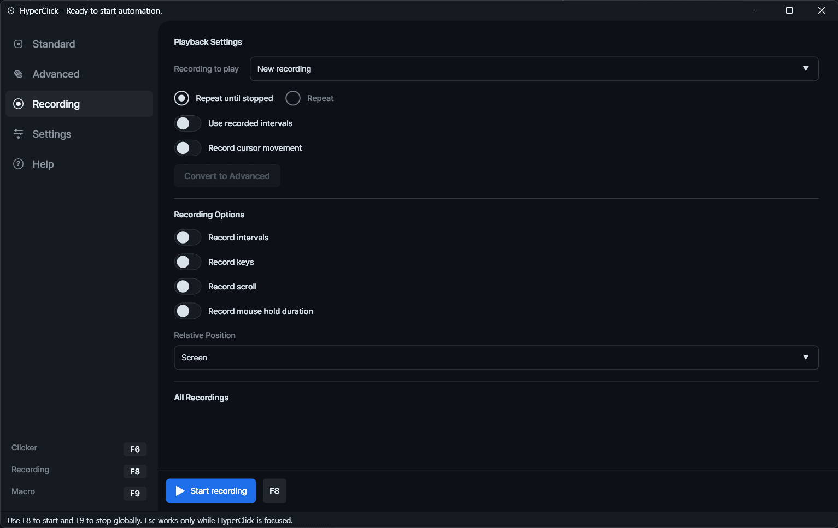Enable the Record keys toggle
Screen dimensions: 838x528
point(187,262)
